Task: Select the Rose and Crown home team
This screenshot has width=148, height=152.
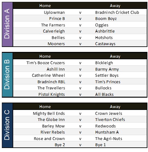Action: click(x=49, y=138)
